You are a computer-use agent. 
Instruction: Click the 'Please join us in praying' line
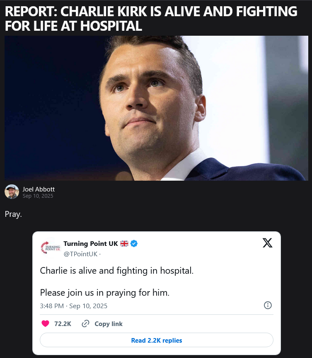pyautogui.click(x=105, y=292)
